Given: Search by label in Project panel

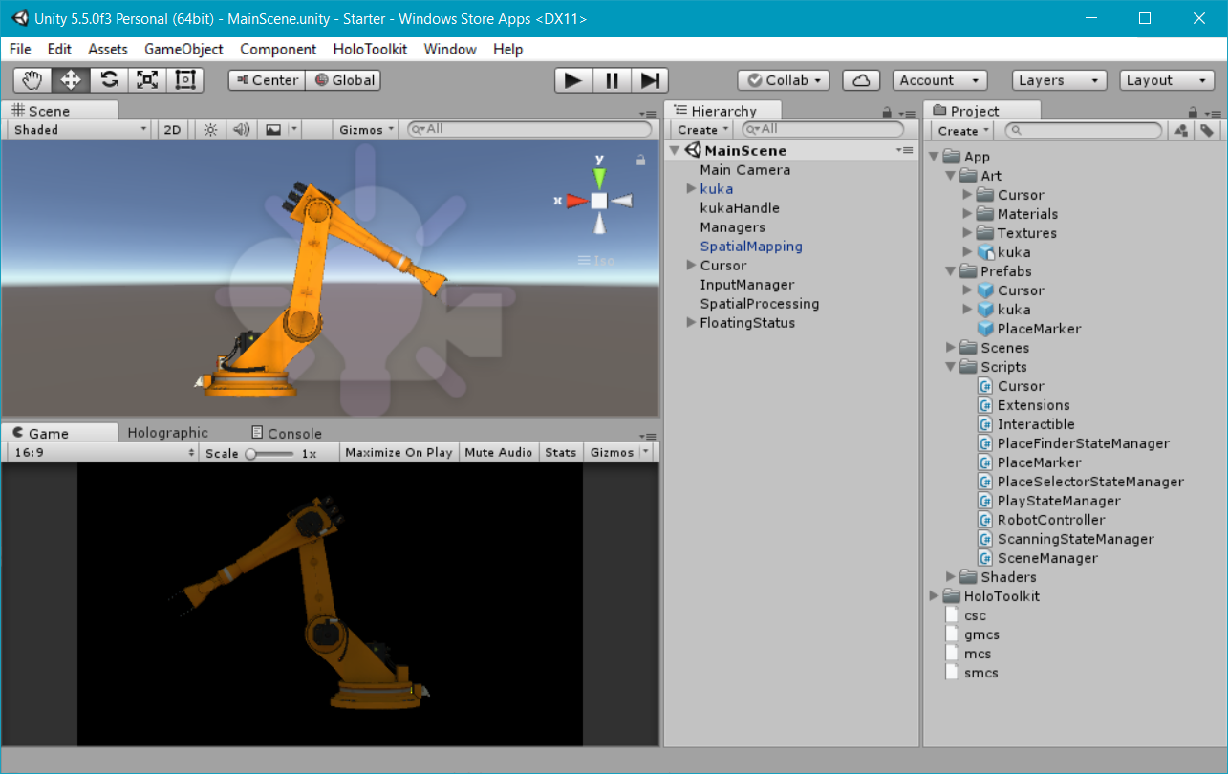Looking at the screenshot, I should (x=1207, y=130).
